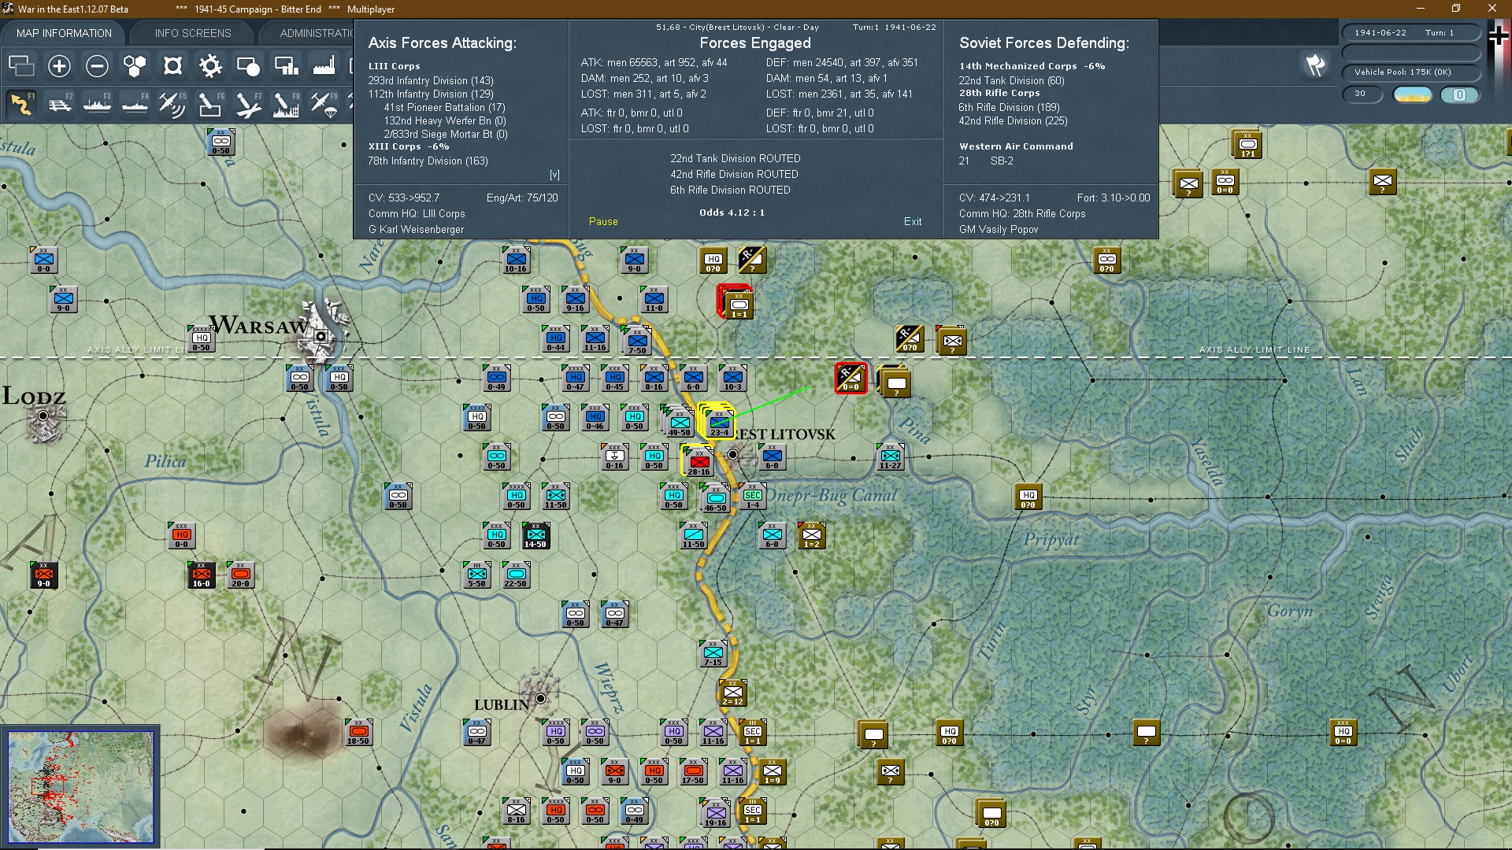
Task: Click the 6th Rifle Division defender entry
Action: click(1009, 108)
